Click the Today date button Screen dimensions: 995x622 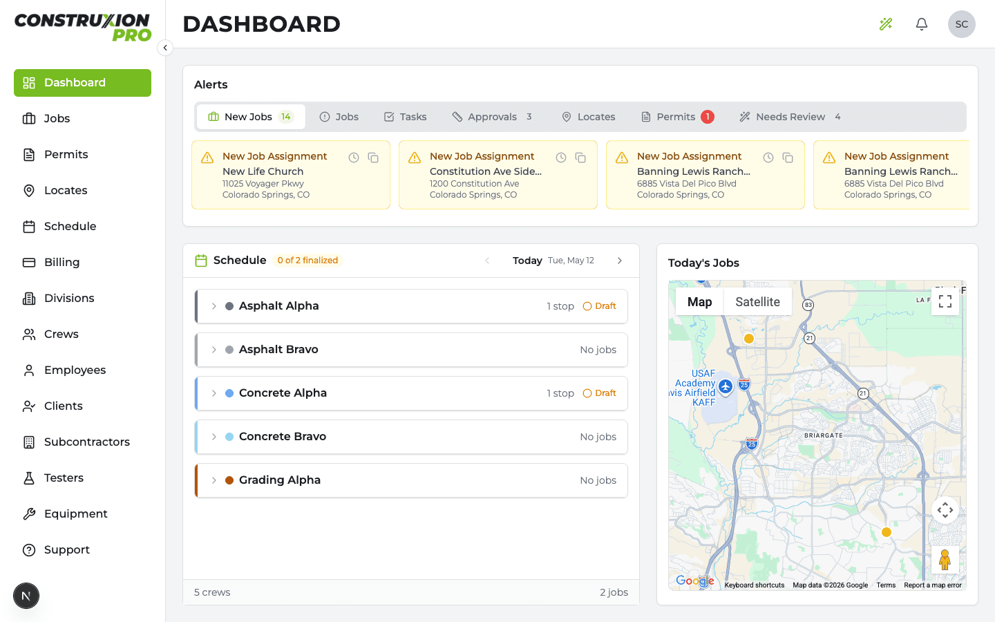pos(553,261)
